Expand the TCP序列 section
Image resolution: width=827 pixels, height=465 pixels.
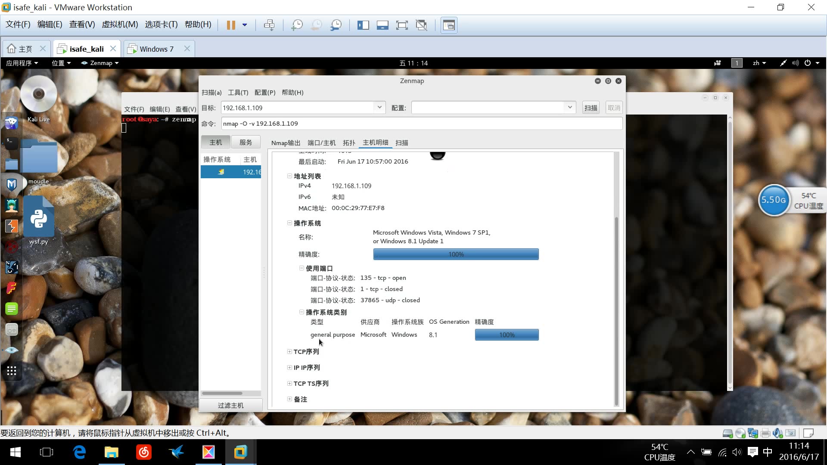289,352
